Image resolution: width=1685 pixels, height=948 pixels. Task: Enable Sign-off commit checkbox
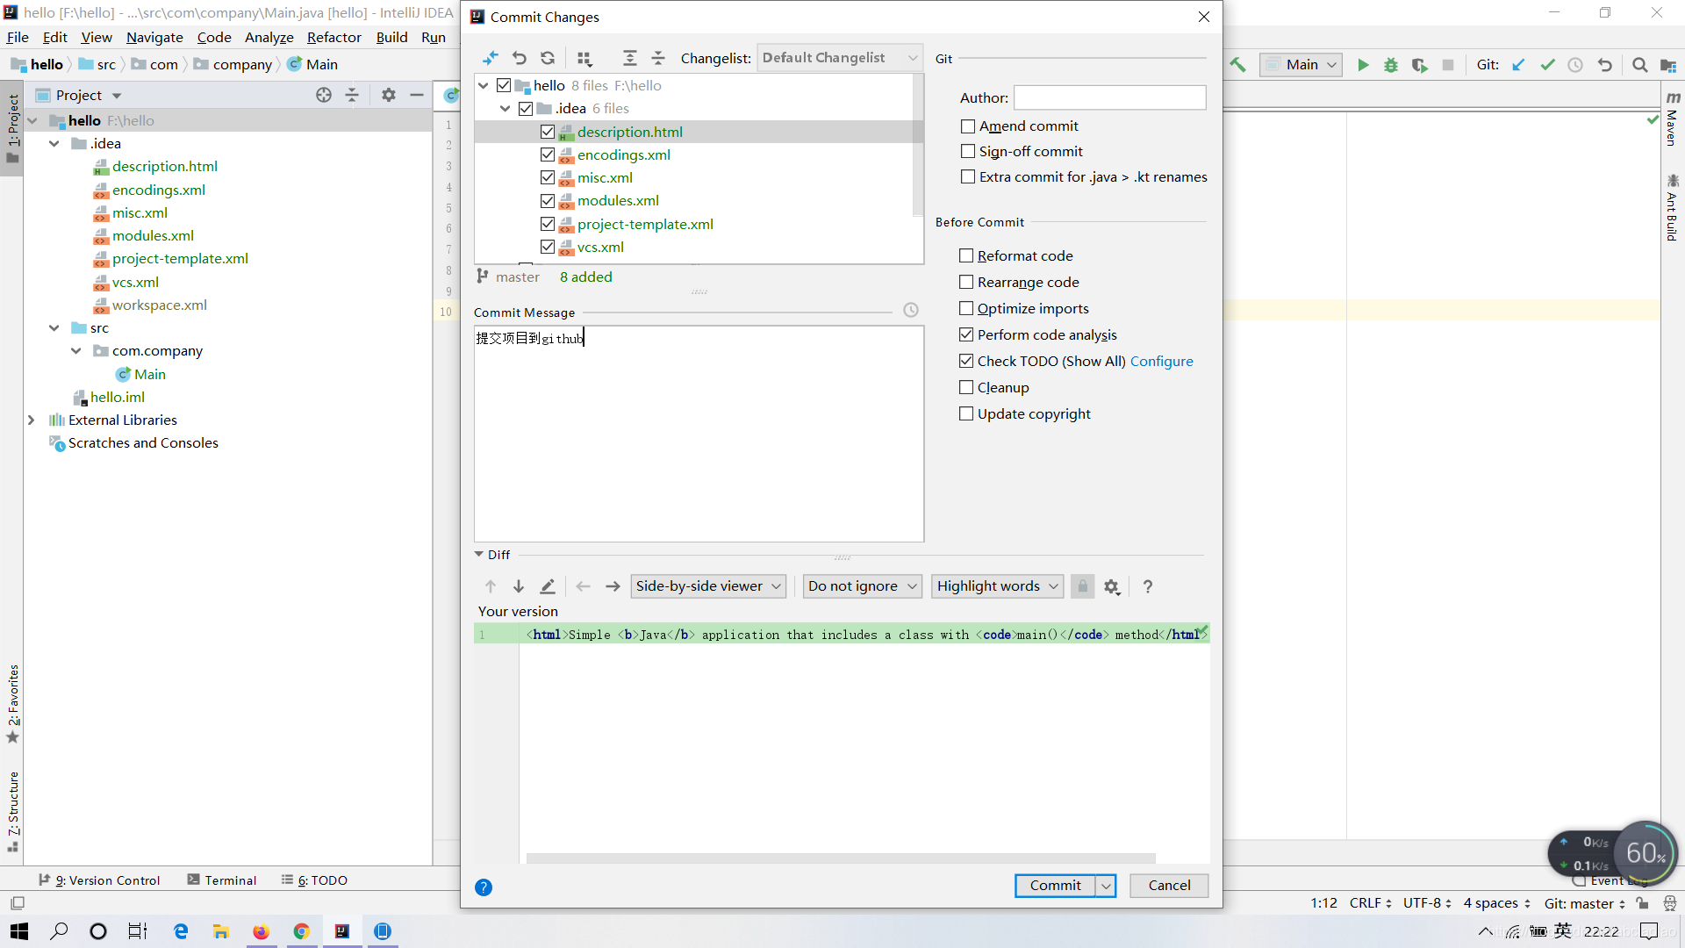click(968, 152)
